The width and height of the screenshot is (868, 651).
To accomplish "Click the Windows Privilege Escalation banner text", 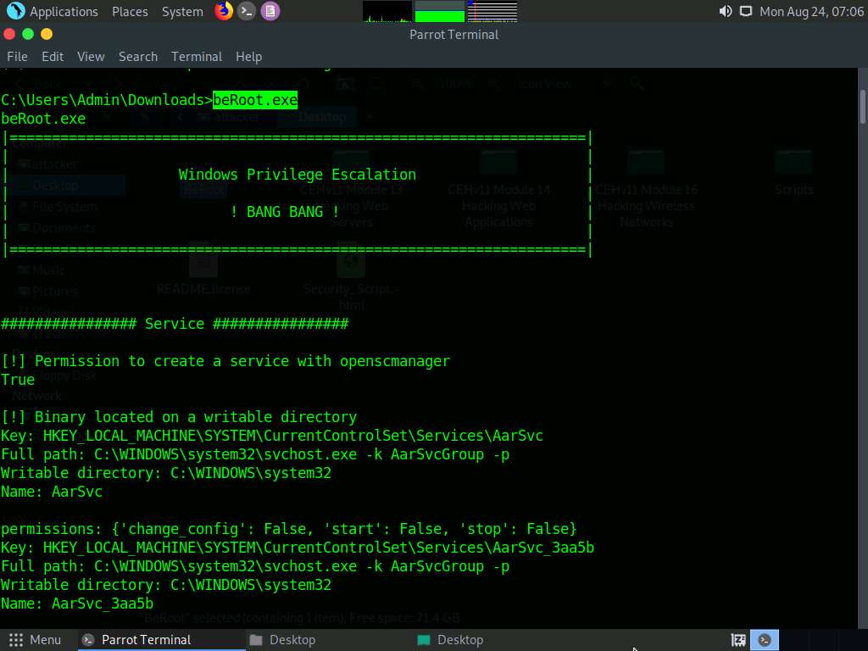I will (297, 175).
